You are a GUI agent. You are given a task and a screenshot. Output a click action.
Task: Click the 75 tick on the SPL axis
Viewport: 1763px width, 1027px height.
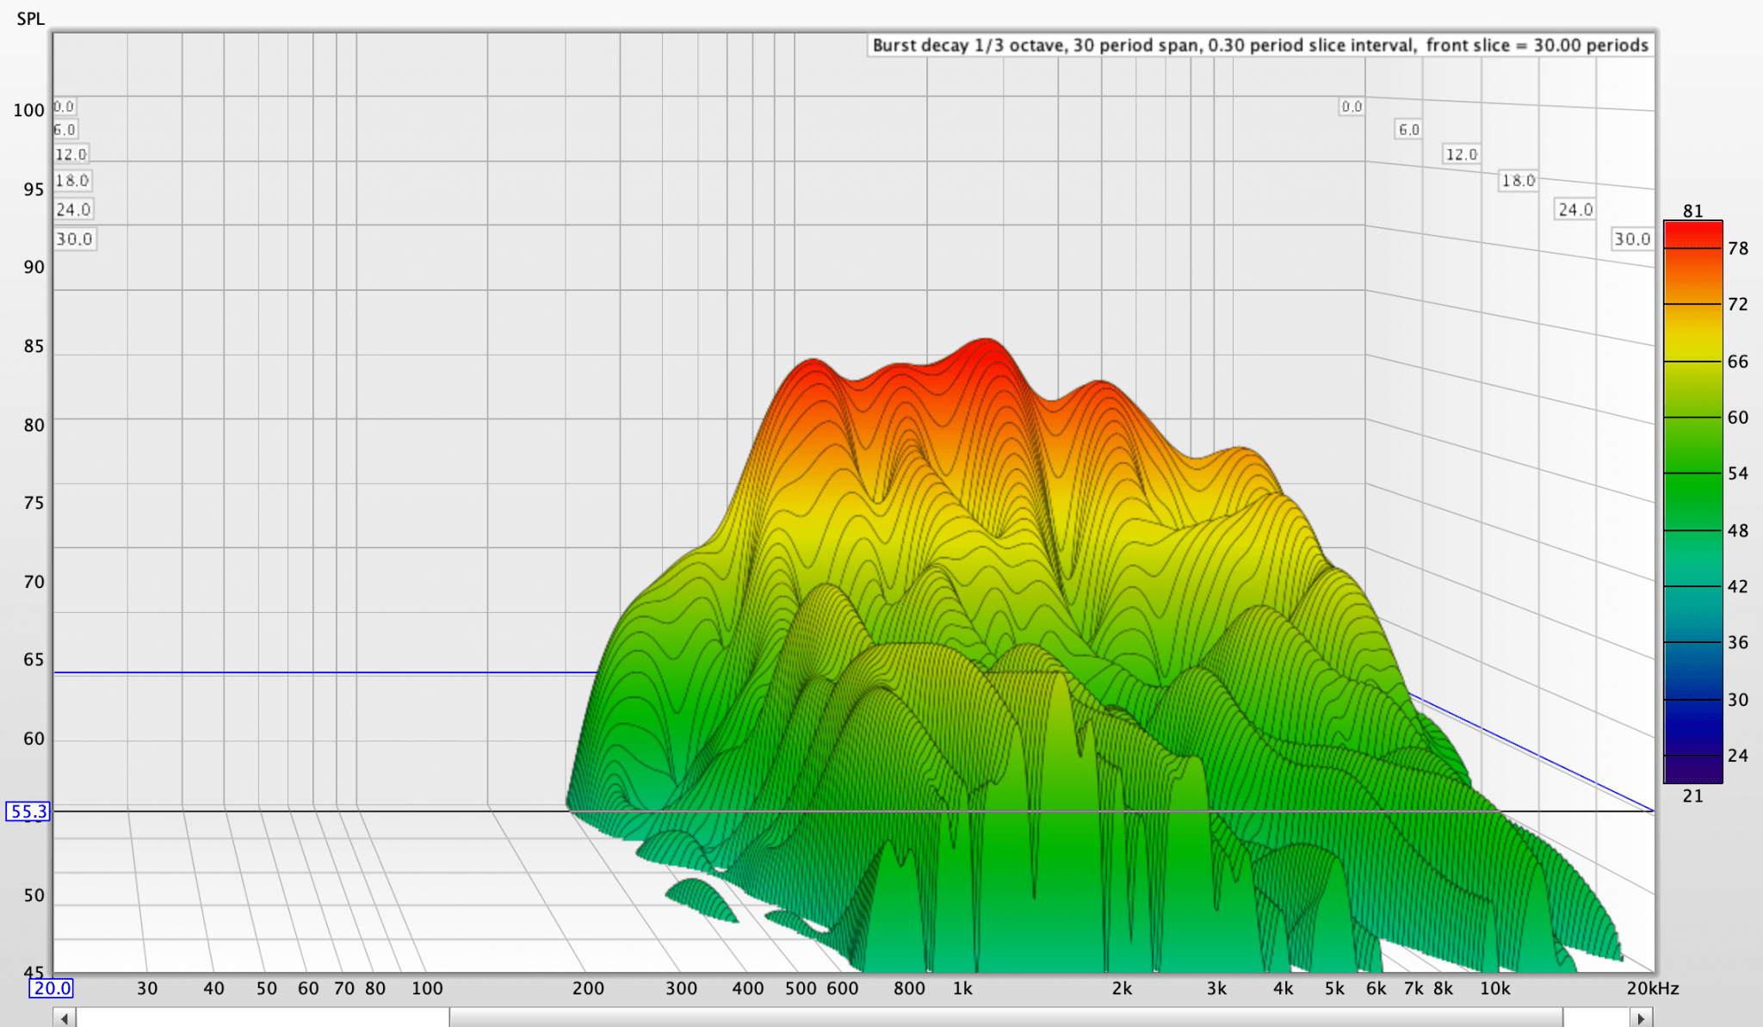pyautogui.click(x=34, y=503)
